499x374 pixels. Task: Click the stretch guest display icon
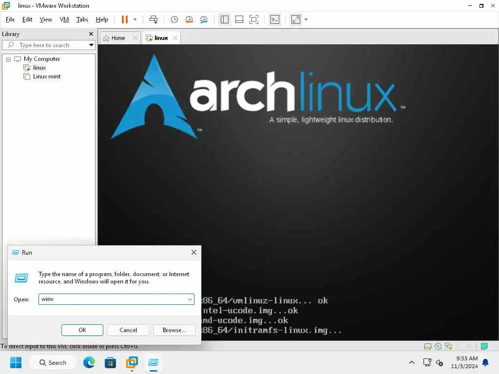[296, 19]
